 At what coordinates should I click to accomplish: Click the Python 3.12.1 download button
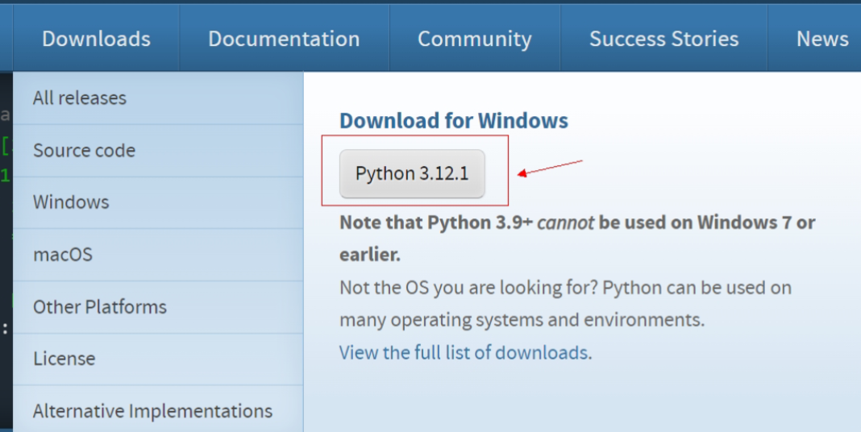pos(412,173)
